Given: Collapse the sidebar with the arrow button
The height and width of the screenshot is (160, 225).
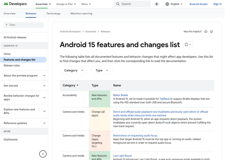Looking at the screenshot, I should pyautogui.click(x=43, y=154).
